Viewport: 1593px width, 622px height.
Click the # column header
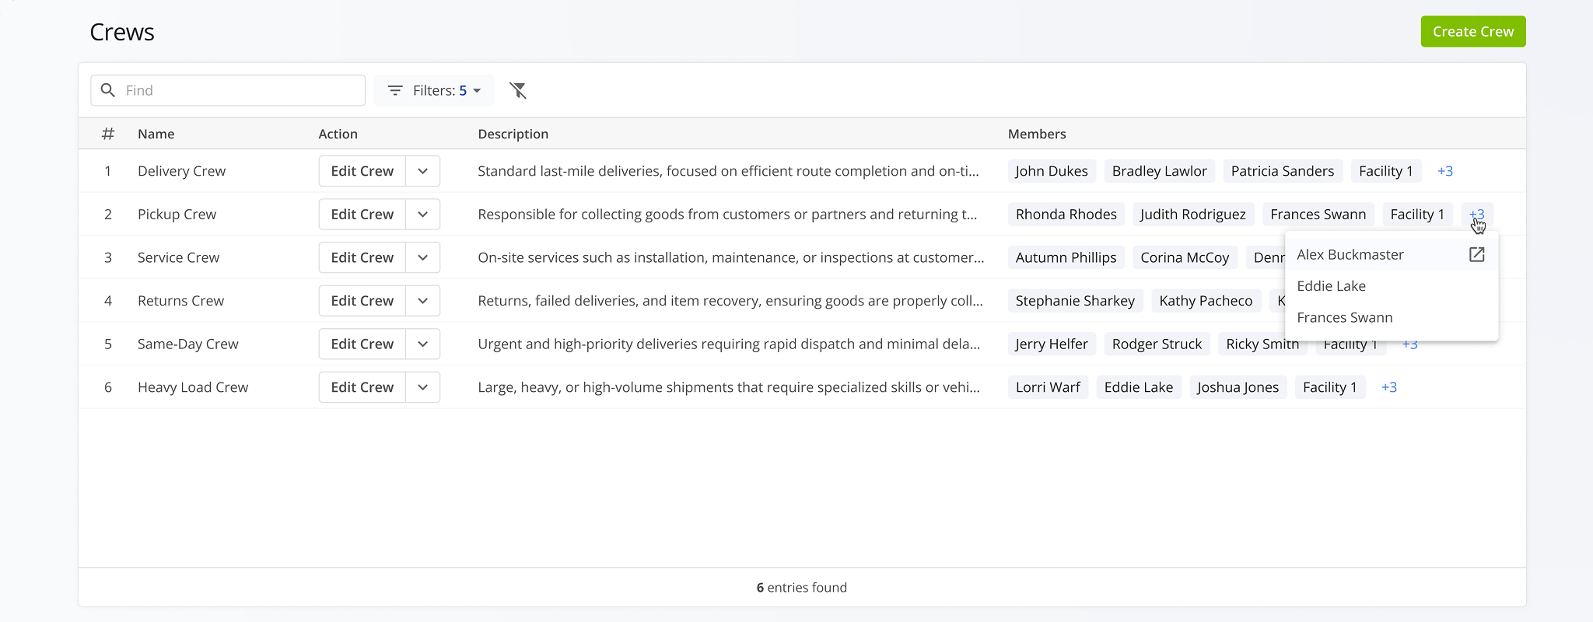108,134
